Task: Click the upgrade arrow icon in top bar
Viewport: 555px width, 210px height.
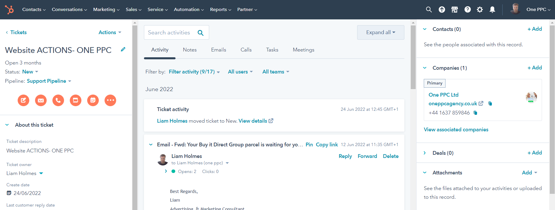Action: (x=442, y=10)
